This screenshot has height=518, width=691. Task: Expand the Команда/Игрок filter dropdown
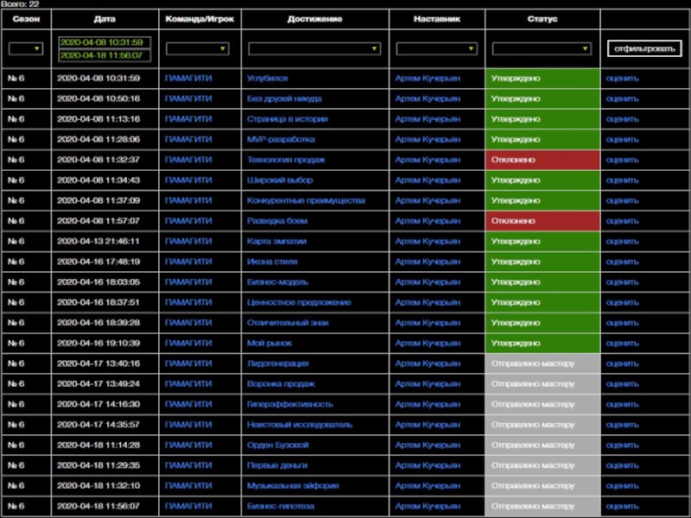198,49
